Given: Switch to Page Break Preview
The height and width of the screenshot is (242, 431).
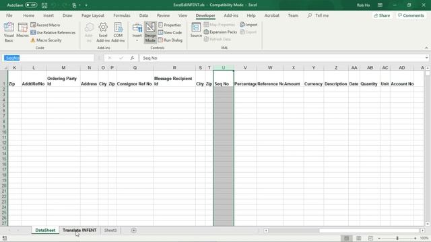Looking at the screenshot, I should pos(370,238).
